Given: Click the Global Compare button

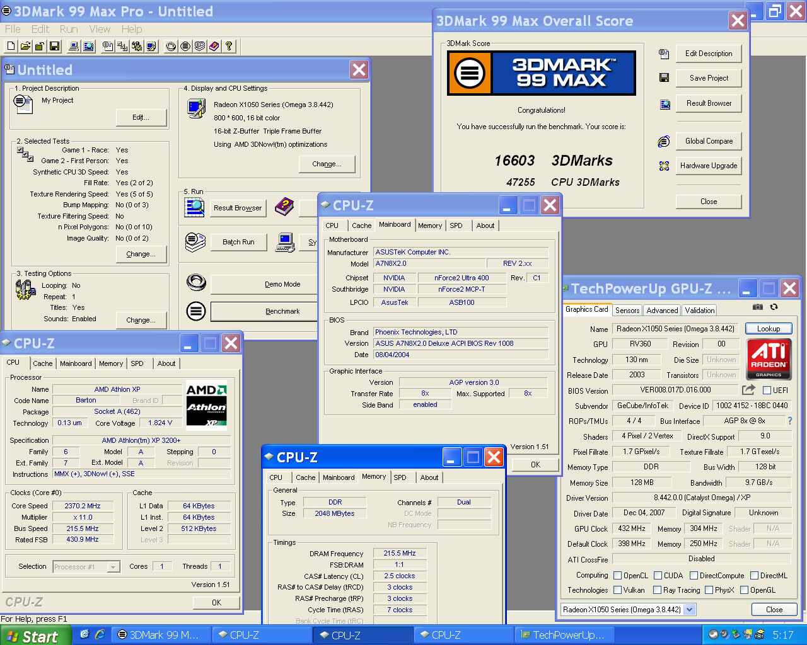Looking at the screenshot, I should point(709,141).
